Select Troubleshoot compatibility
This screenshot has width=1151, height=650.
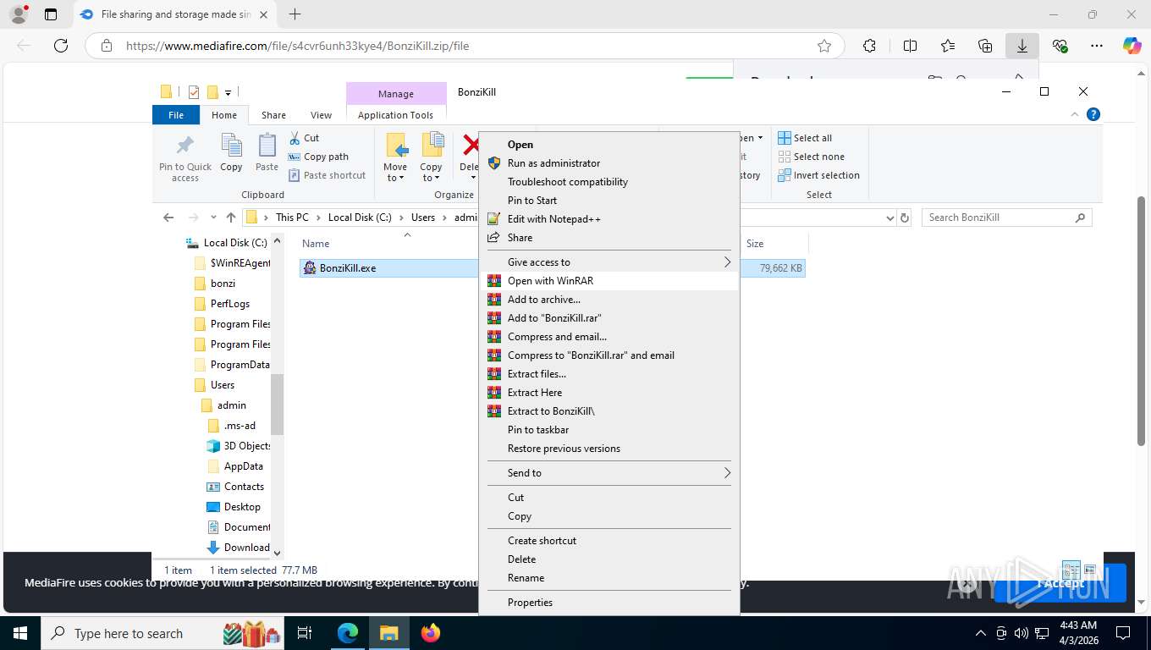click(x=609, y=182)
